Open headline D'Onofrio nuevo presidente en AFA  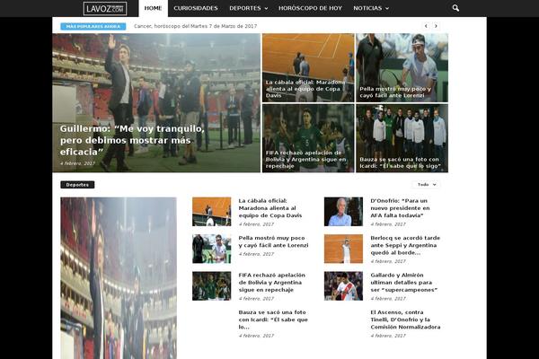pyautogui.click(x=400, y=208)
